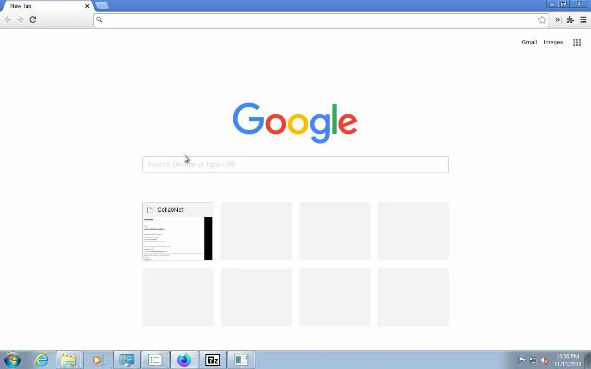Screen dimensions: 591x369
Task: Open the CollabNet most-visited thumbnail
Action: [178, 232]
